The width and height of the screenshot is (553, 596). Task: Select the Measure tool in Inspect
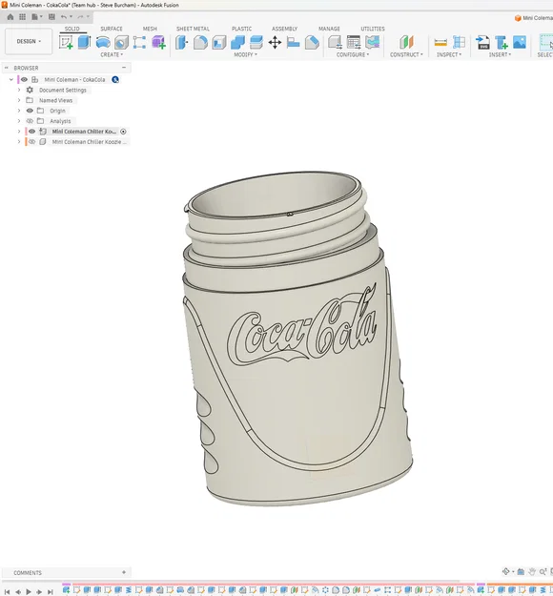pyautogui.click(x=440, y=42)
